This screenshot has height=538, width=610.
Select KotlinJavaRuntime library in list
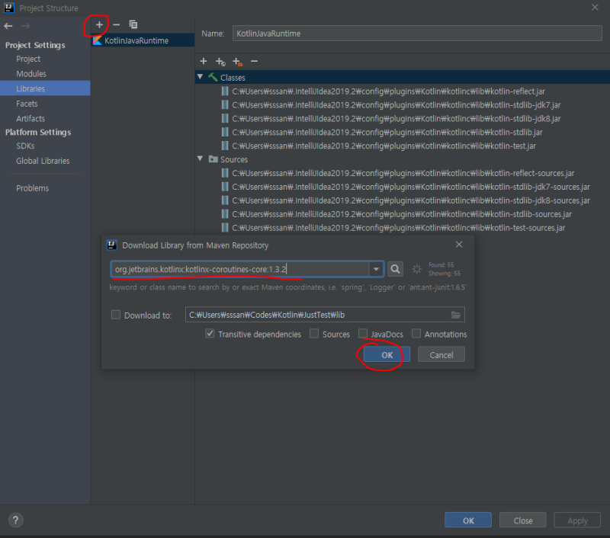pyautogui.click(x=136, y=40)
